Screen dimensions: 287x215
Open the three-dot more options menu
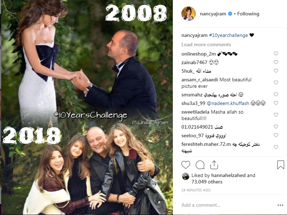point(280,205)
